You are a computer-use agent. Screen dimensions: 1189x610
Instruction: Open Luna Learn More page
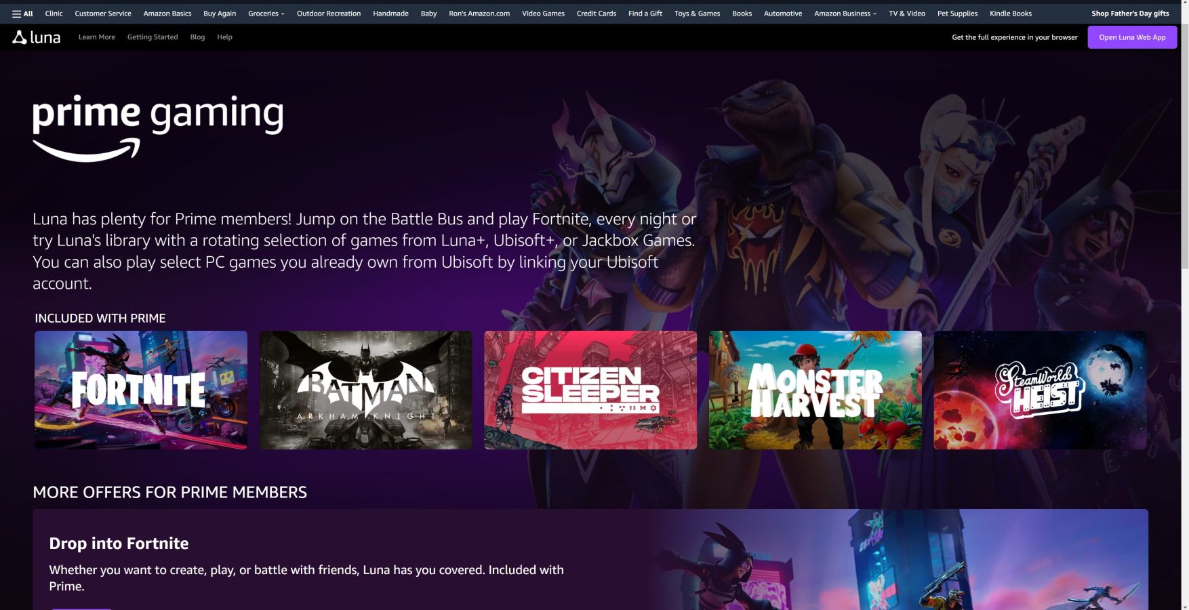point(97,37)
